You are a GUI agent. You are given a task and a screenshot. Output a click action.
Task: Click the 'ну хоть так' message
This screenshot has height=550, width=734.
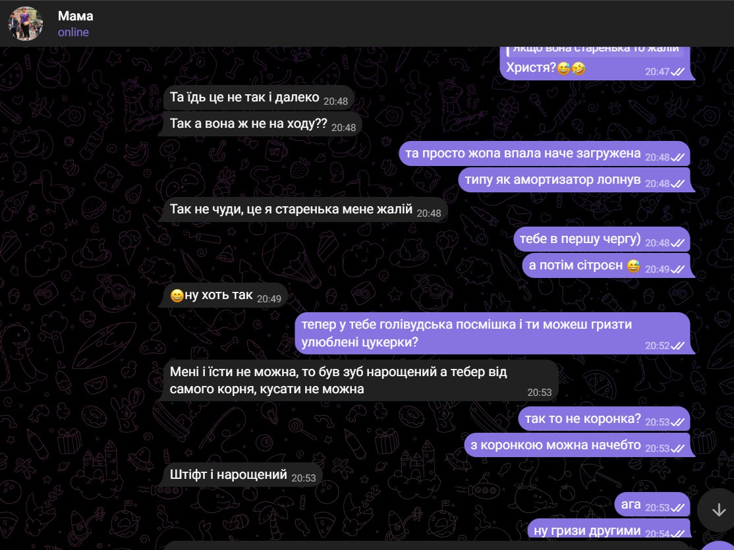(225, 295)
